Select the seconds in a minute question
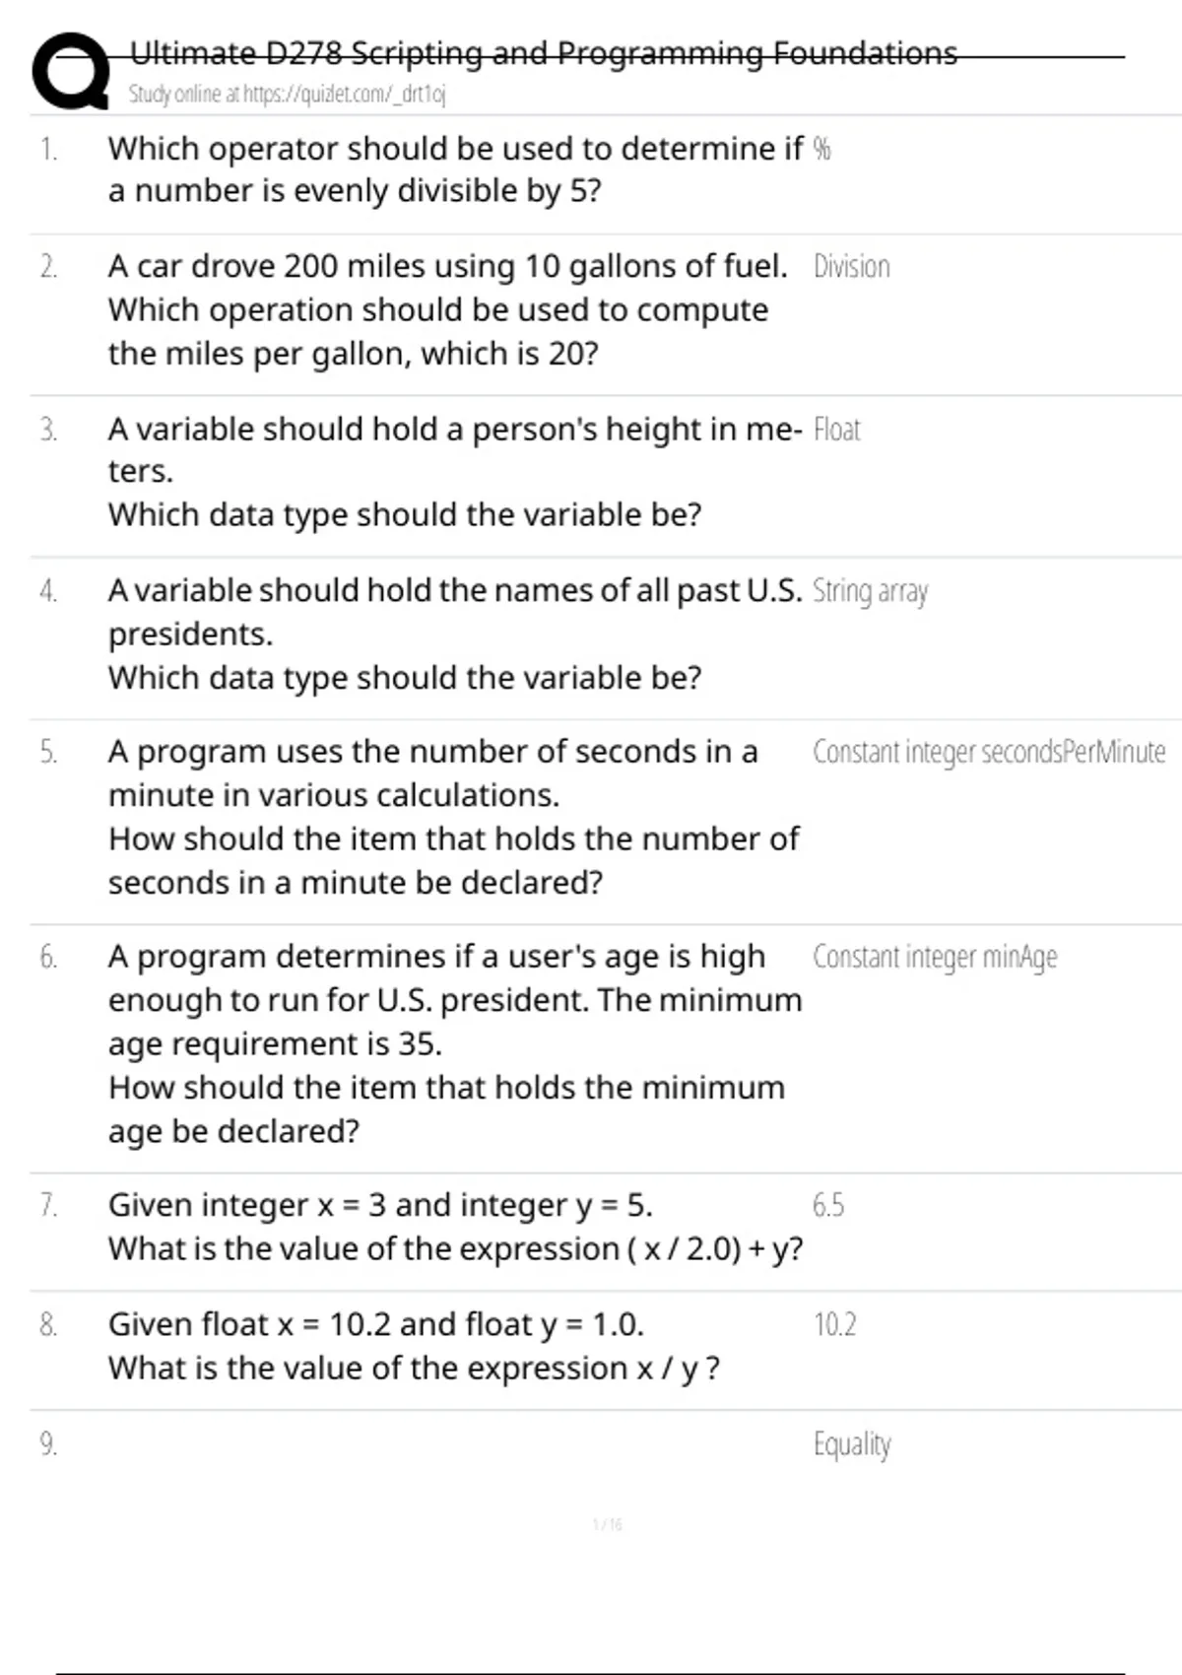The height and width of the screenshot is (1675, 1182). pyautogui.click(x=453, y=817)
